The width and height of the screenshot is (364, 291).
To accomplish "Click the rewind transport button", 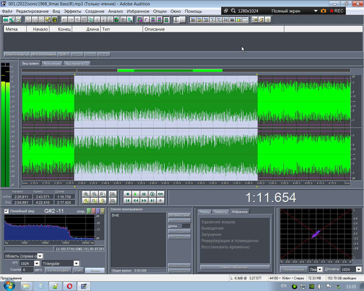I will pyautogui.click(x=136, y=201).
